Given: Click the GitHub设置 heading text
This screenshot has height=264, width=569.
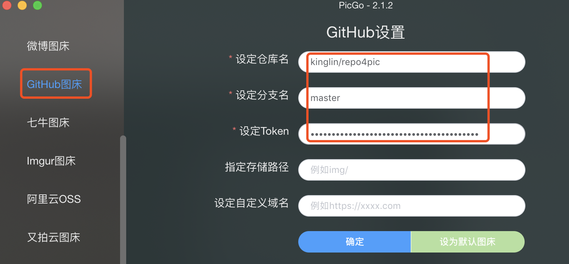Looking at the screenshot, I should (x=366, y=33).
